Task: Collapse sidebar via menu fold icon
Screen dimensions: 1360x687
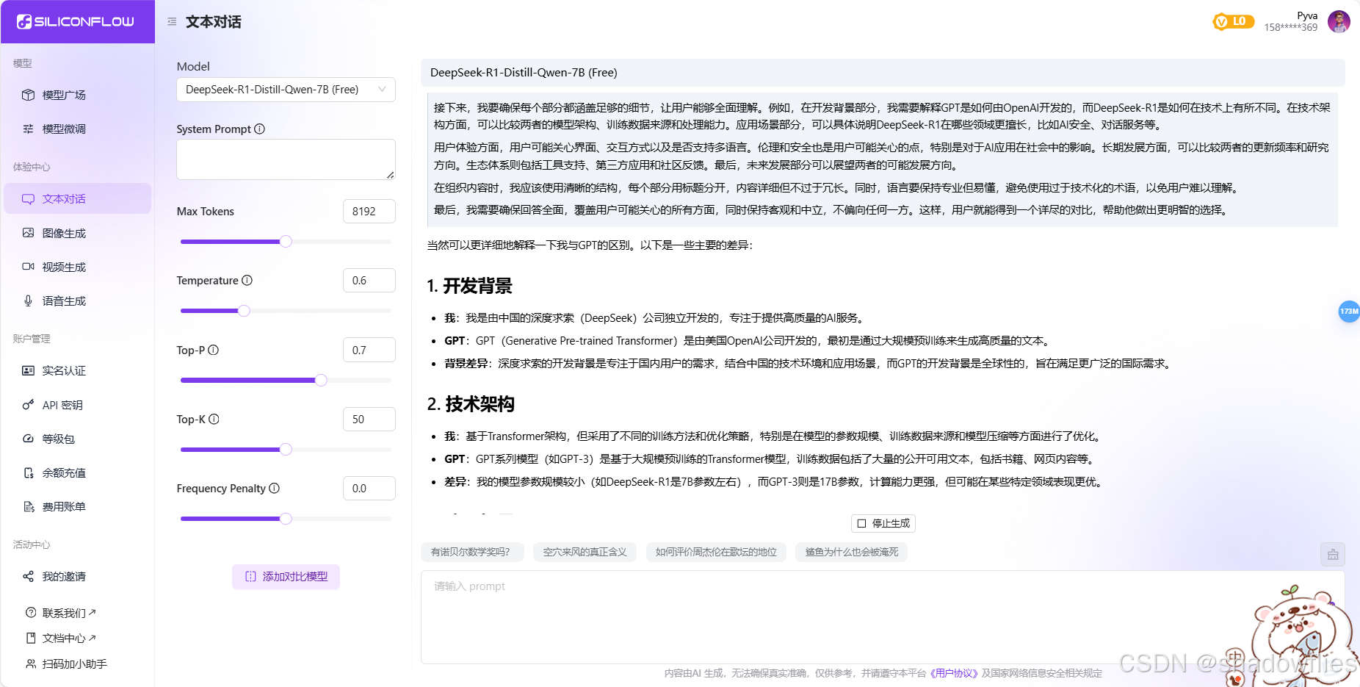Action: (172, 22)
